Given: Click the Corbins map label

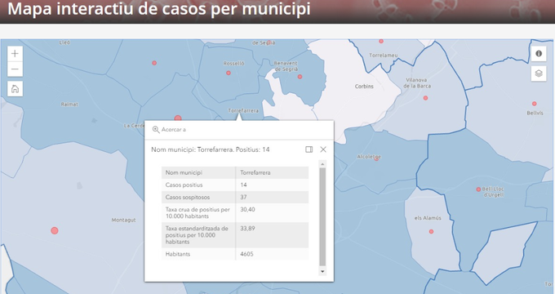Looking at the screenshot, I should click(x=364, y=86).
